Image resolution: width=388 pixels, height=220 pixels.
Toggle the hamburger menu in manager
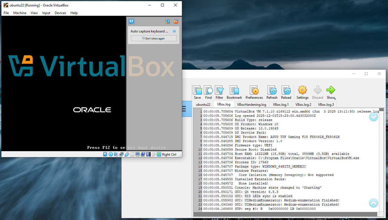click(184, 109)
